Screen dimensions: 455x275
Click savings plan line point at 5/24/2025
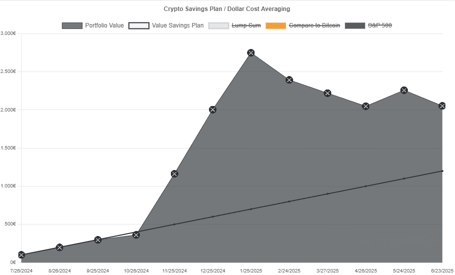point(404,178)
